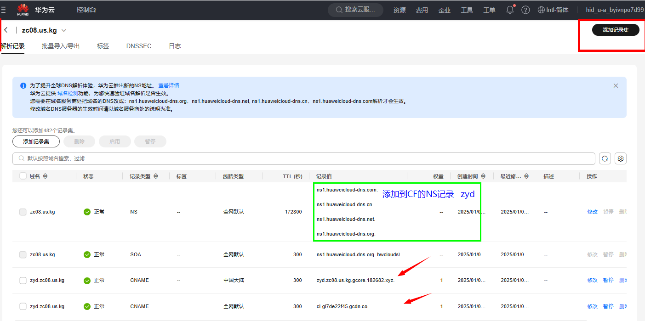Open 查看详情 link in banner
645x321 pixels.
[169, 85]
